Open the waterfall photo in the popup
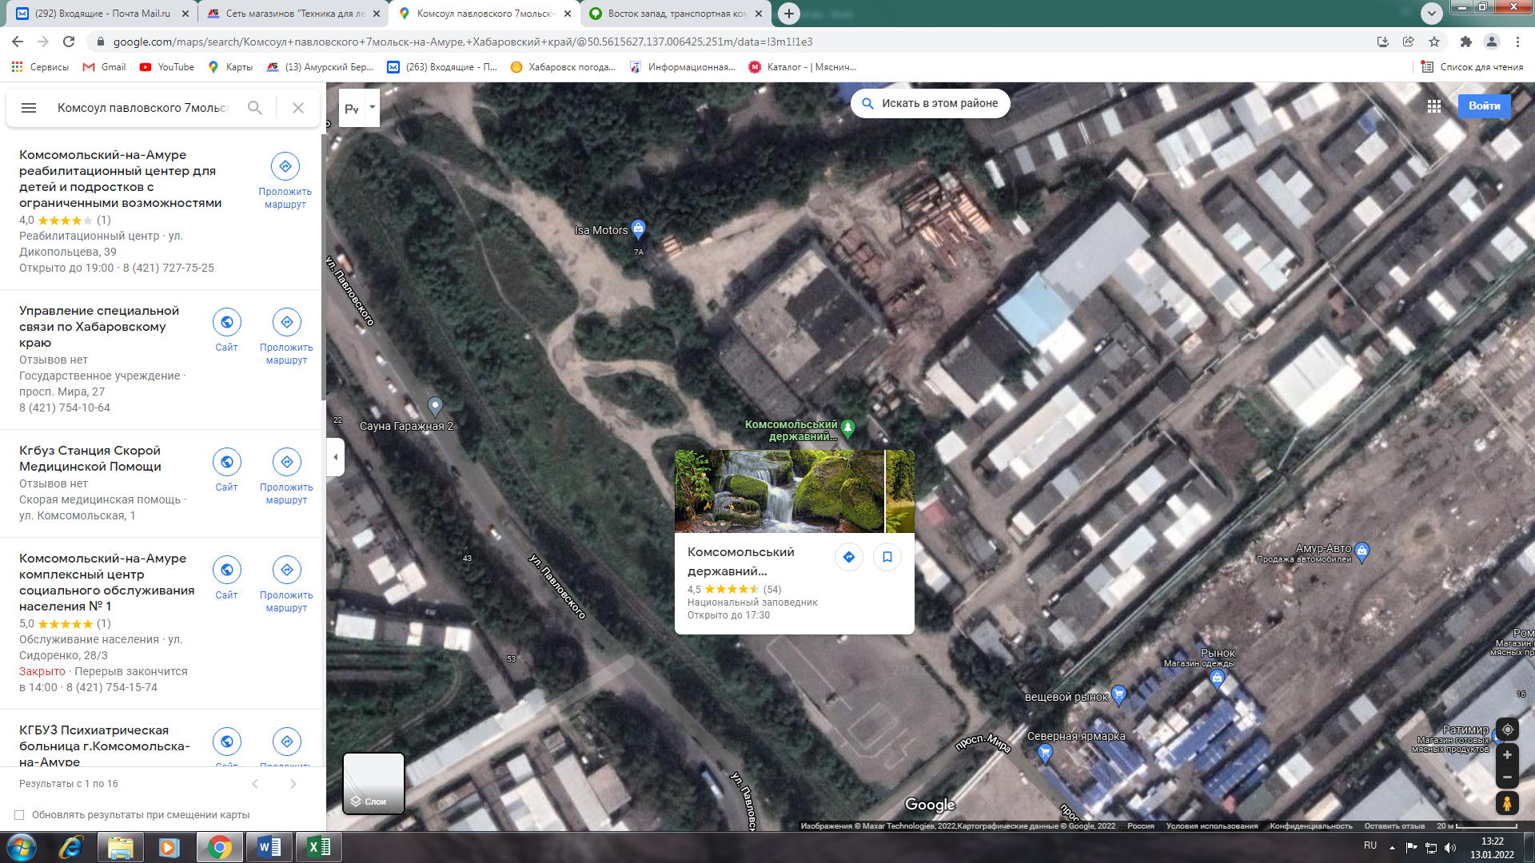This screenshot has width=1535, height=863. [x=779, y=491]
